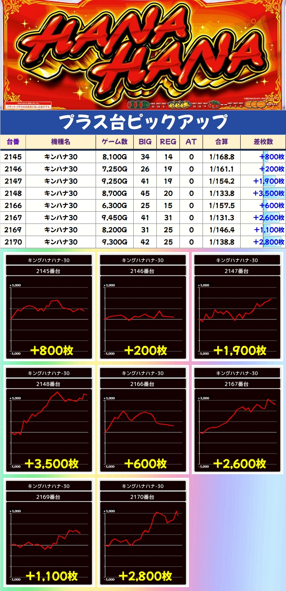Click the プラス台ピックアップ title banner
The height and width of the screenshot is (591, 286).
point(143,122)
